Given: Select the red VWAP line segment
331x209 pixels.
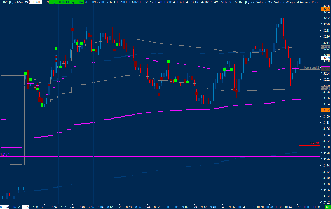Looking at the screenshot, I should click(309, 146).
